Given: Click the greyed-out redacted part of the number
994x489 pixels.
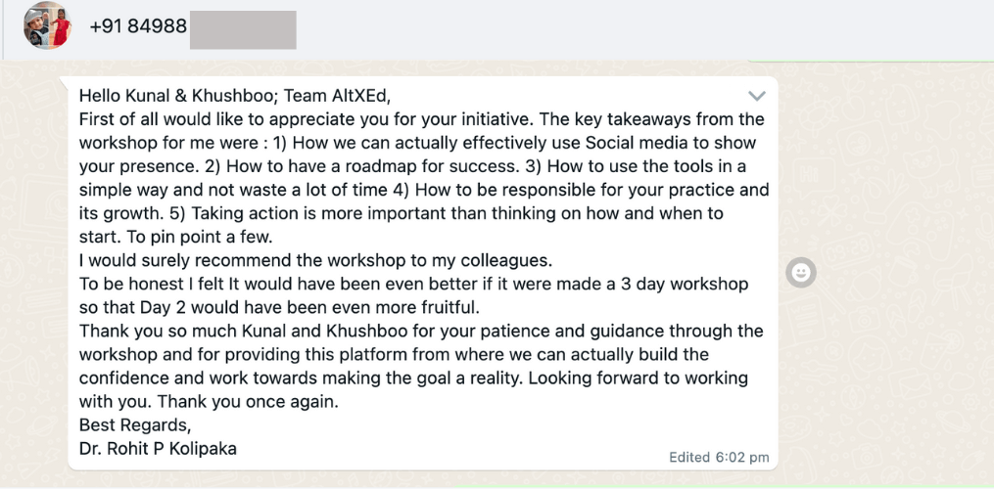Looking at the screenshot, I should [x=243, y=28].
